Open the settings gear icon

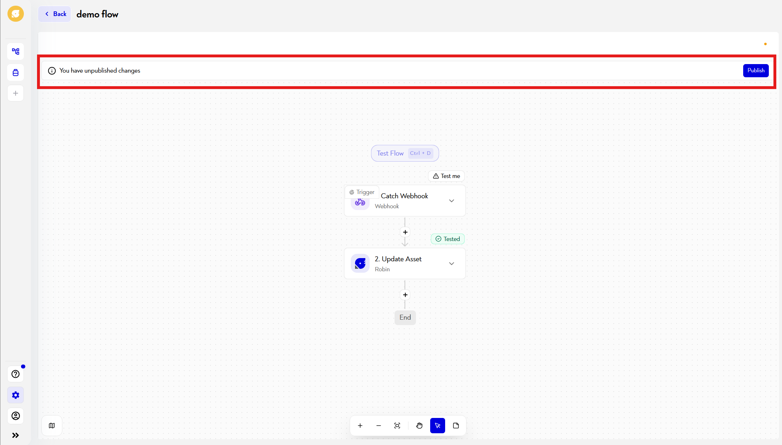pyautogui.click(x=16, y=395)
